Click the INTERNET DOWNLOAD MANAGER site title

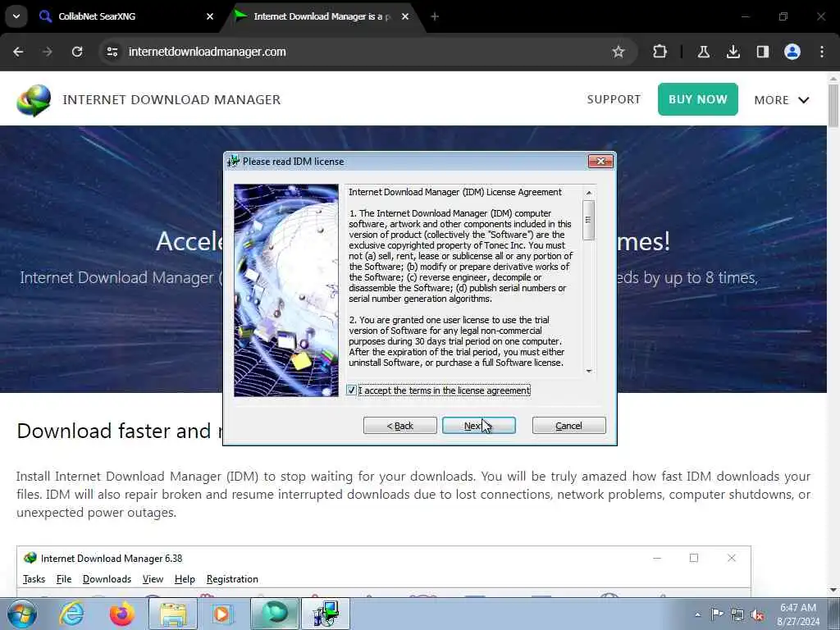(171, 99)
